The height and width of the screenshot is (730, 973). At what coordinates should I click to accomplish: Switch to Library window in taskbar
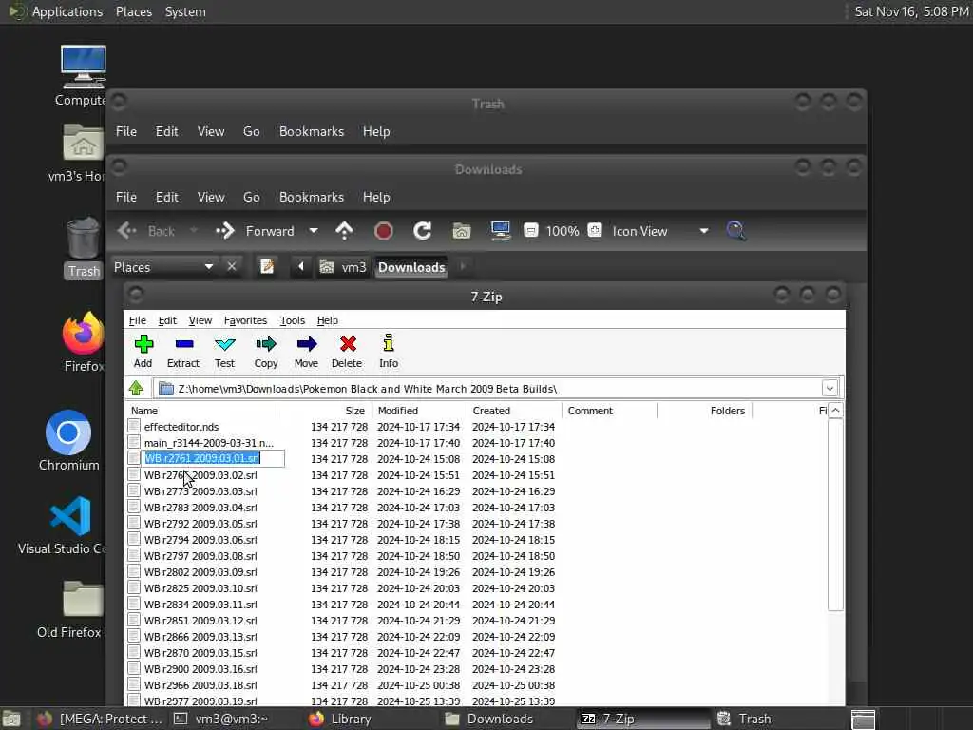341,719
